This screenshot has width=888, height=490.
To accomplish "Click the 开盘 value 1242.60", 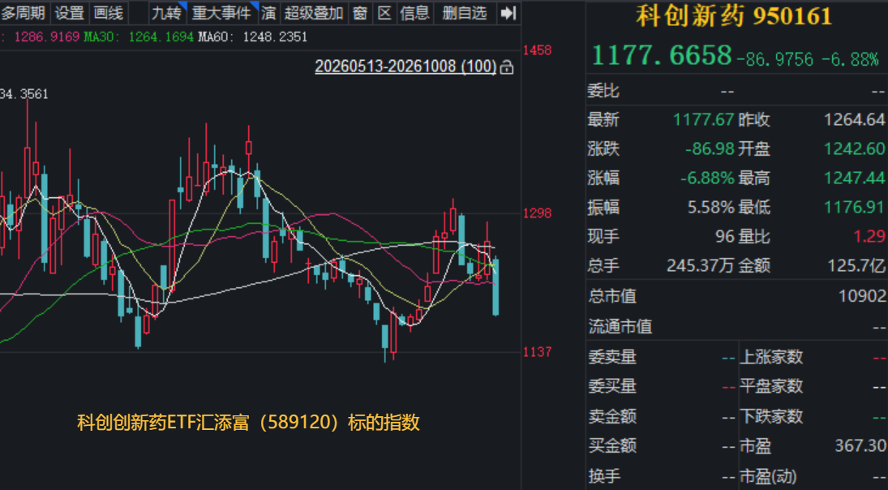I will click(x=854, y=149).
